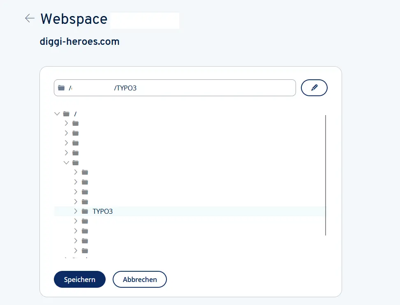Click the first child folder icon under root
400x305 pixels.
pos(75,123)
